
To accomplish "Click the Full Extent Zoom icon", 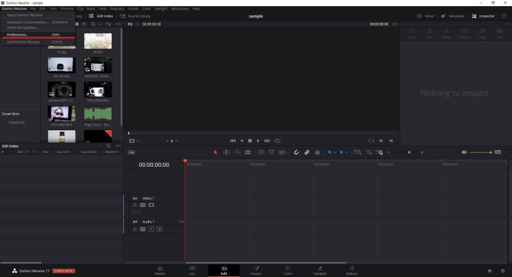I will tap(357, 152).
